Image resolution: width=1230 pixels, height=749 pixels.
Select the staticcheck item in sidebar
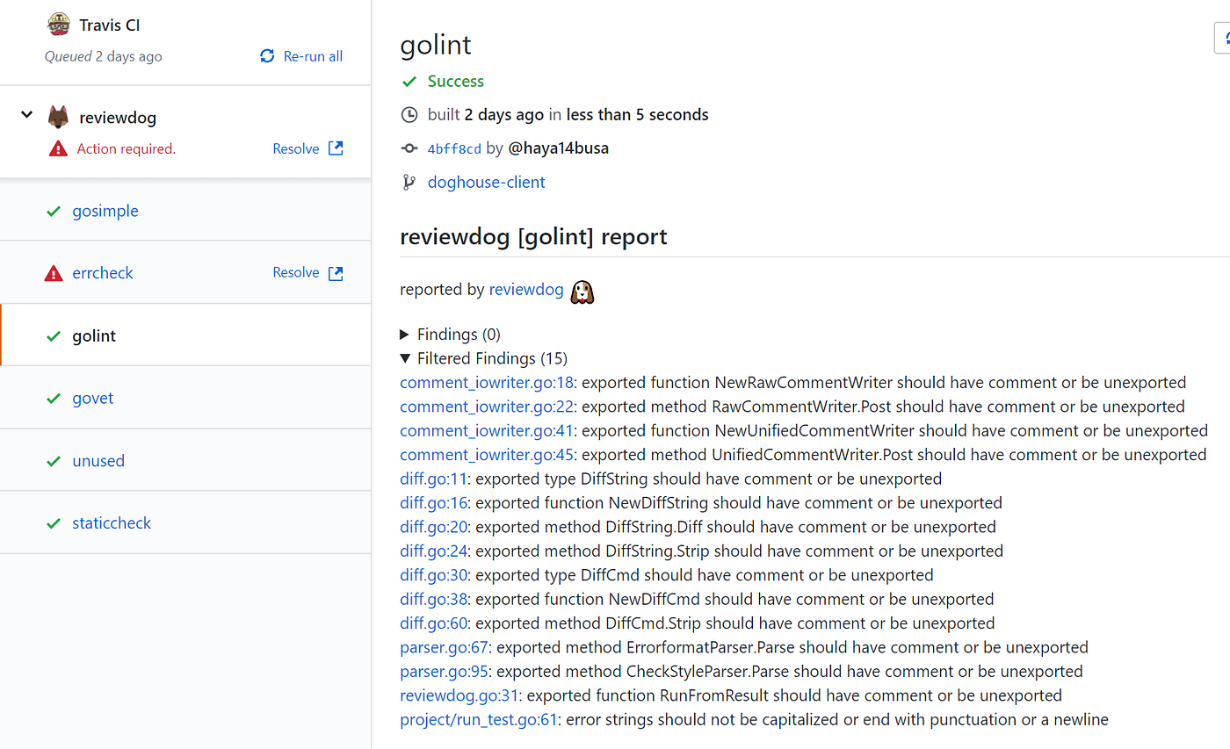click(111, 522)
